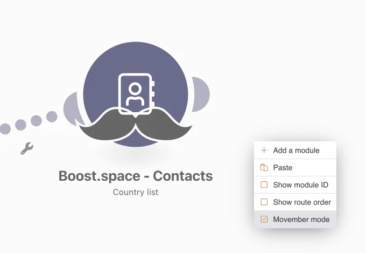366x253 pixels.
Task: Enable the Show module ID checkbox
Action: pyautogui.click(x=264, y=185)
